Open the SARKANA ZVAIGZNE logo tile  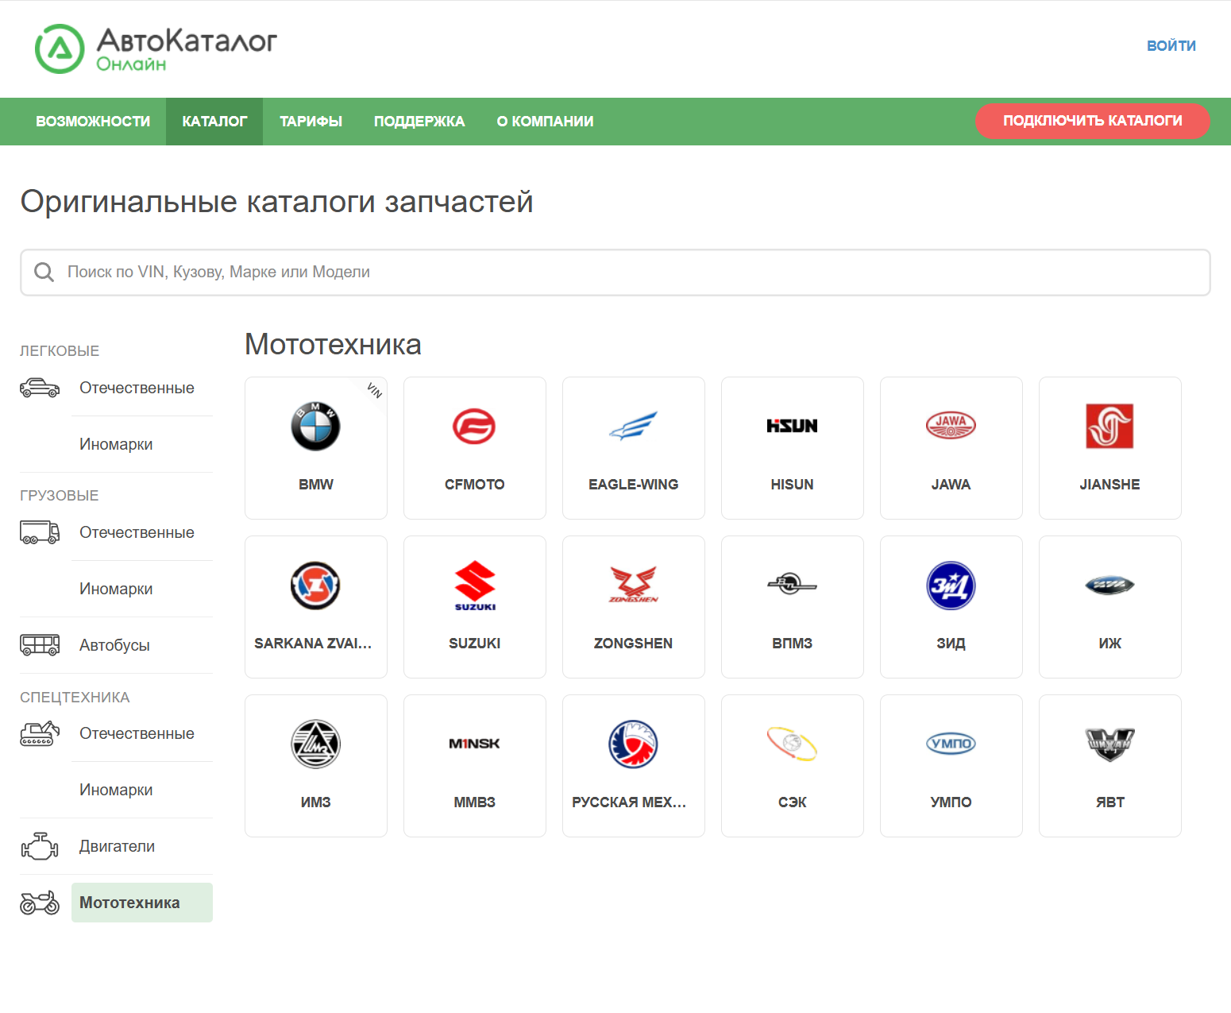coord(315,586)
